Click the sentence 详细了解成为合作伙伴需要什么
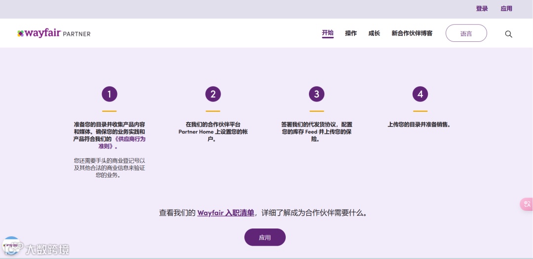533x259 pixels. [x=314, y=213]
